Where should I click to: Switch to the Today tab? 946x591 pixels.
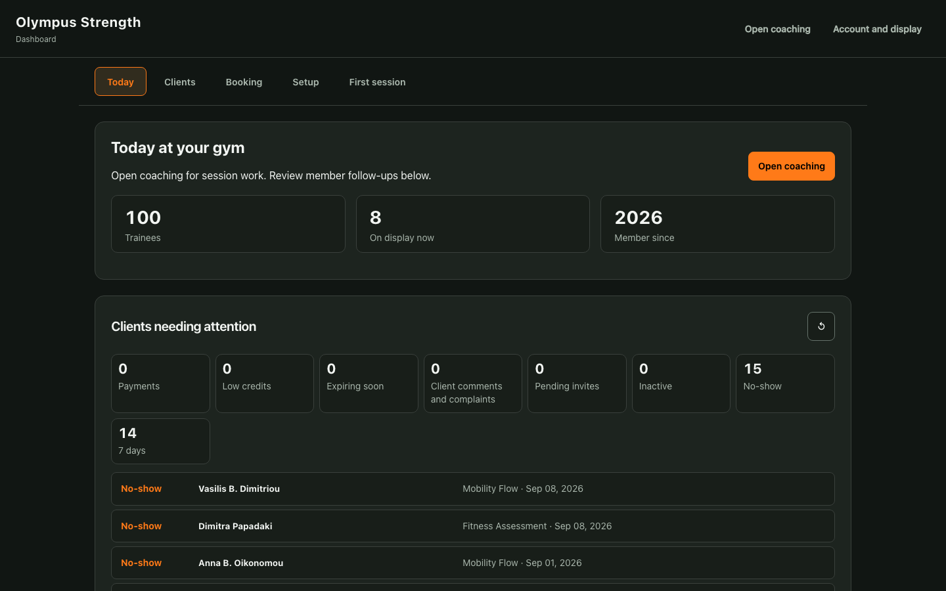(120, 81)
